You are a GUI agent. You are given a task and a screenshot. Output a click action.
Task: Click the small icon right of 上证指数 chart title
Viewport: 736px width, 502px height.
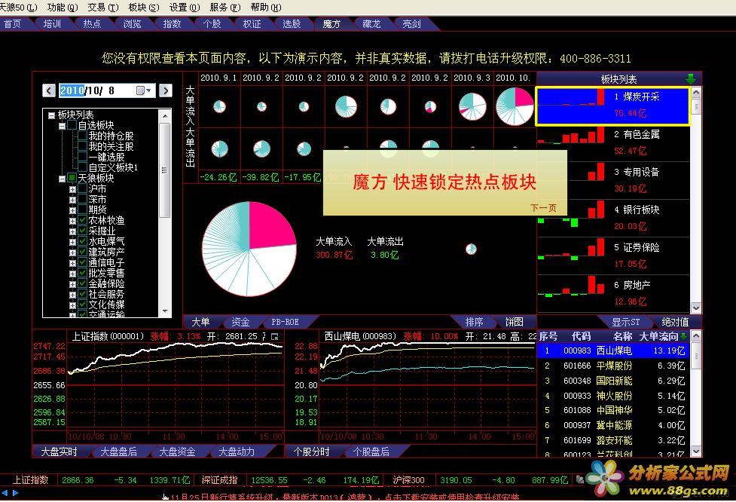click(x=275, y=336)
